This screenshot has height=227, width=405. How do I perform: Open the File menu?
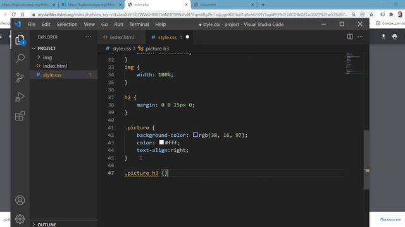pyautogui.click(x=31, y=24)
